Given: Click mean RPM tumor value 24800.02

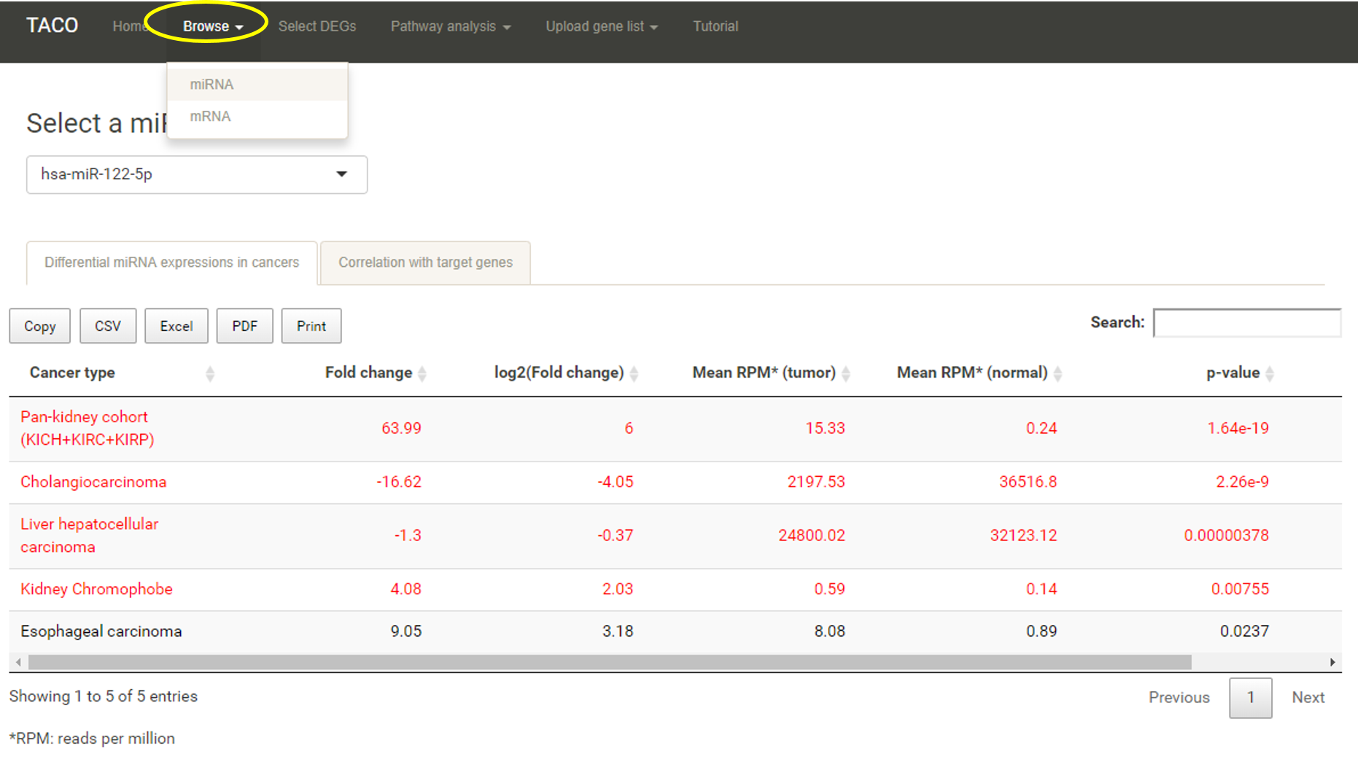Looking at the screenshot, I should [x=812, y=535].
